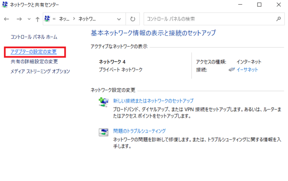
Task: Select the ネットワーク 4 network name
Action: [x=112, y=62]
